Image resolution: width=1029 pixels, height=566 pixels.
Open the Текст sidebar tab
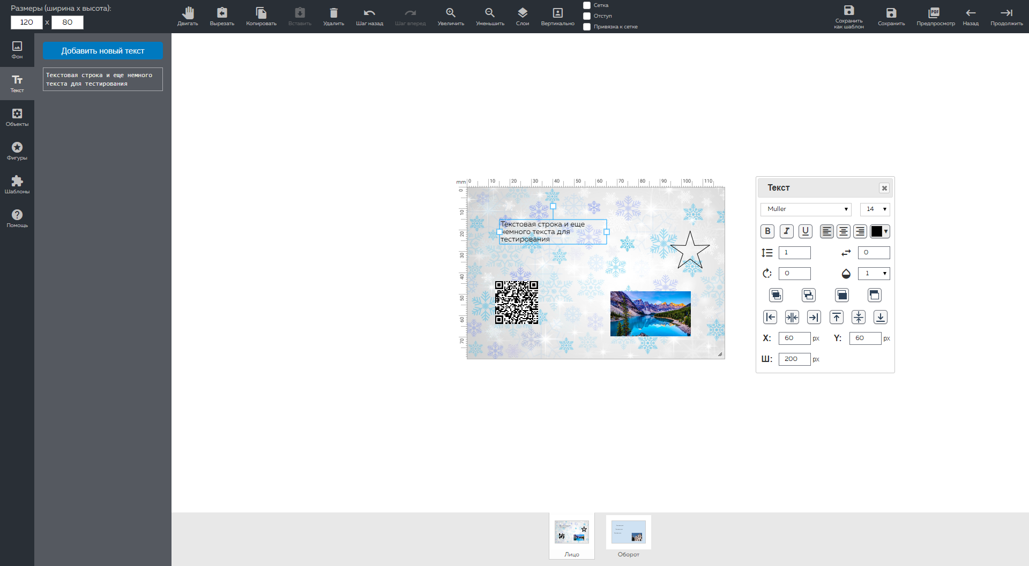[17, 84]
